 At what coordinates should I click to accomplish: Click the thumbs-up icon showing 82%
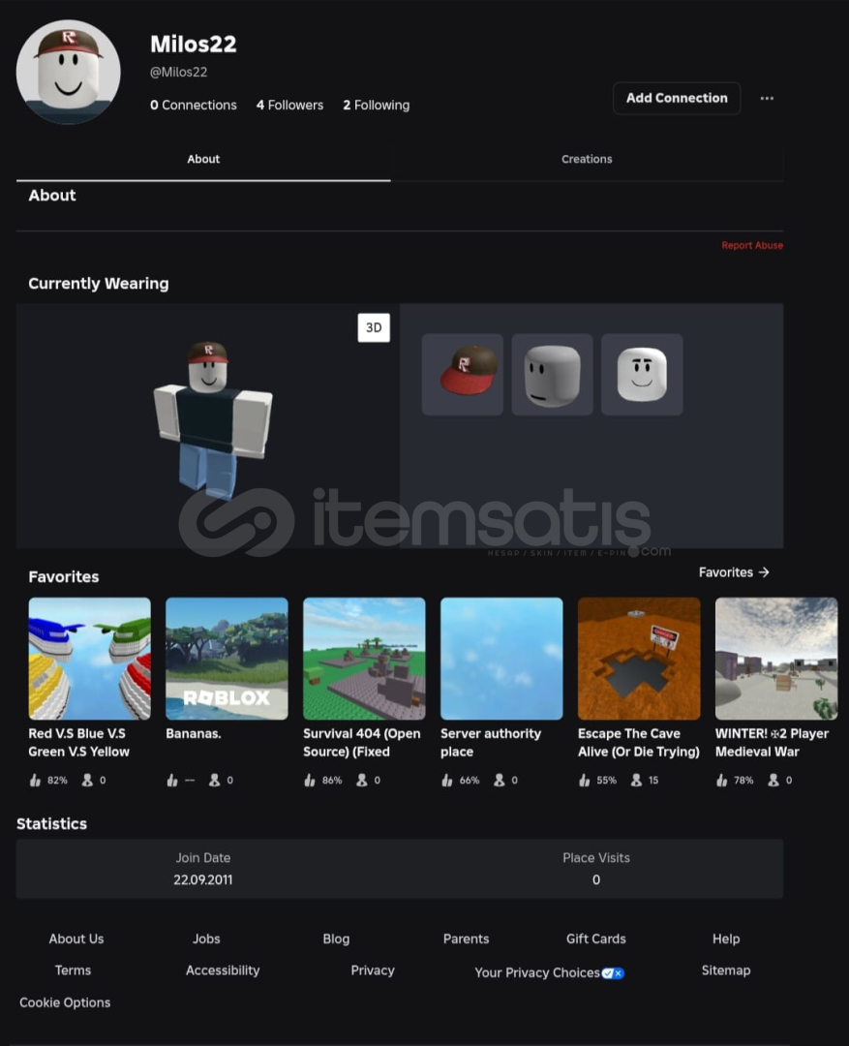36,780
